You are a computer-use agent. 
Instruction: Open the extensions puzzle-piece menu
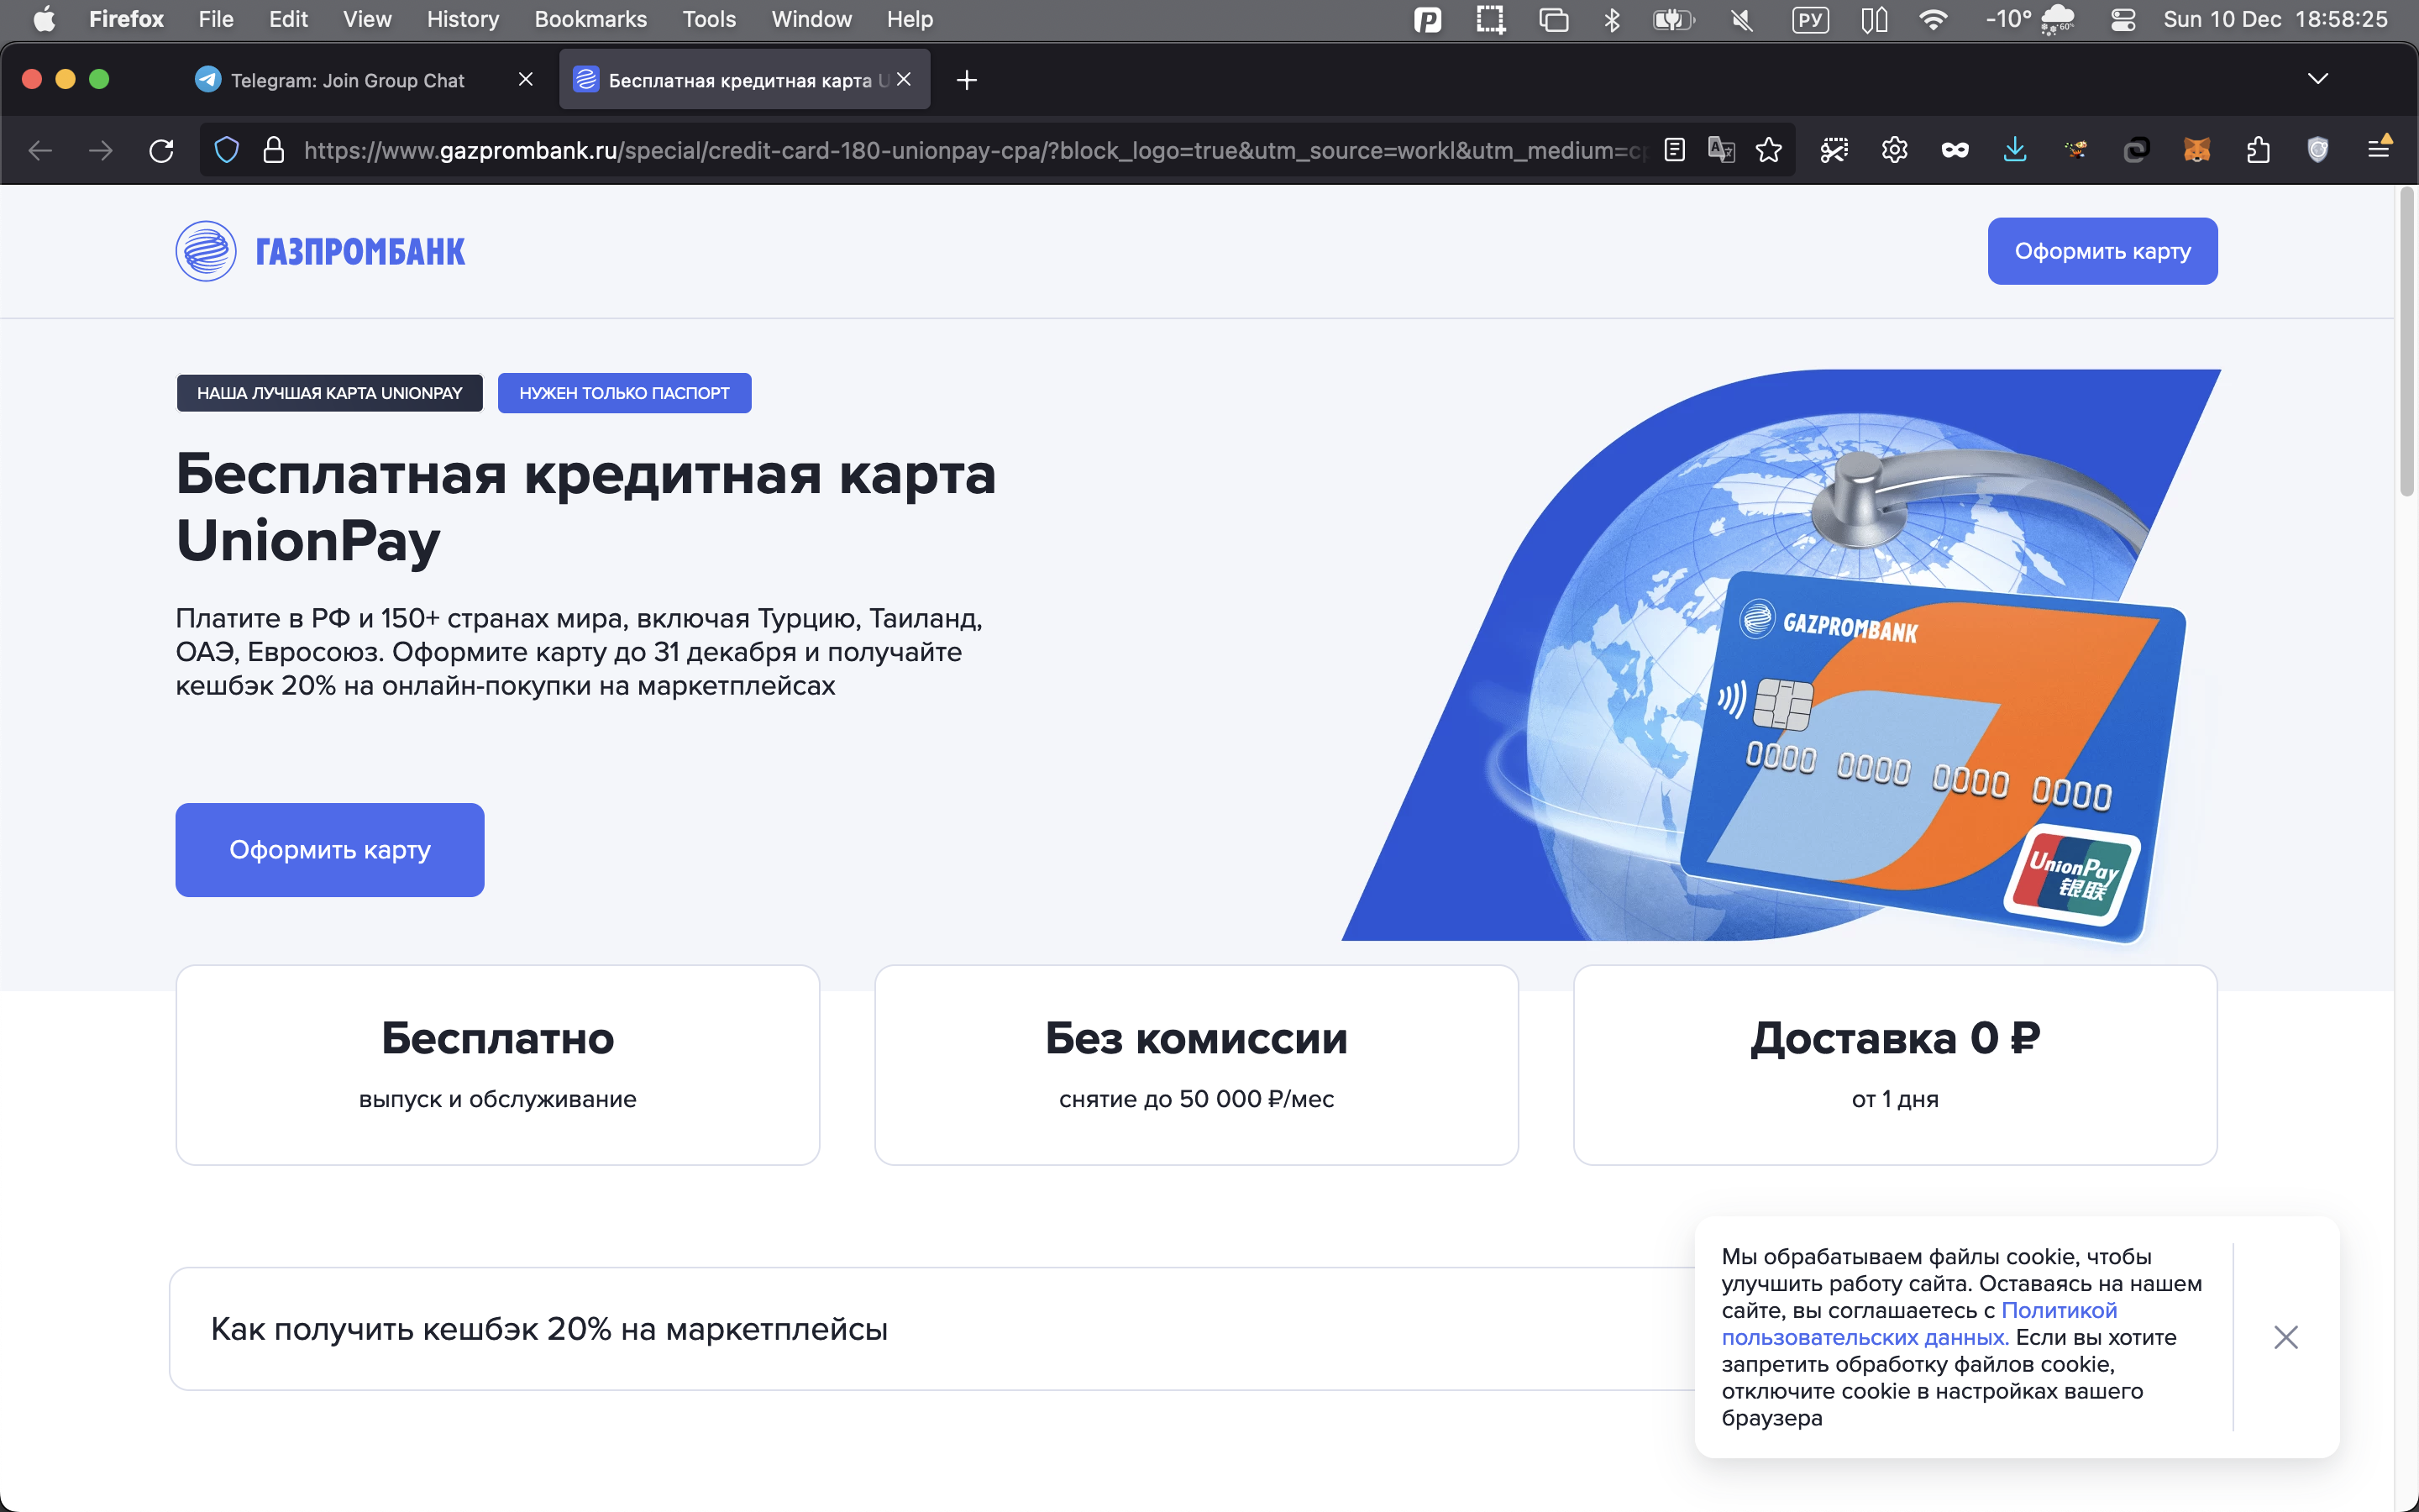pyautogui.click(x=2257, y=150)
